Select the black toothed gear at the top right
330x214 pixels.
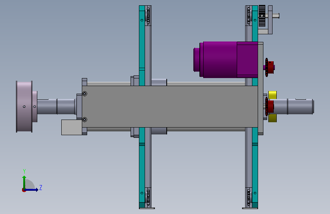click(x=262, y=16)
